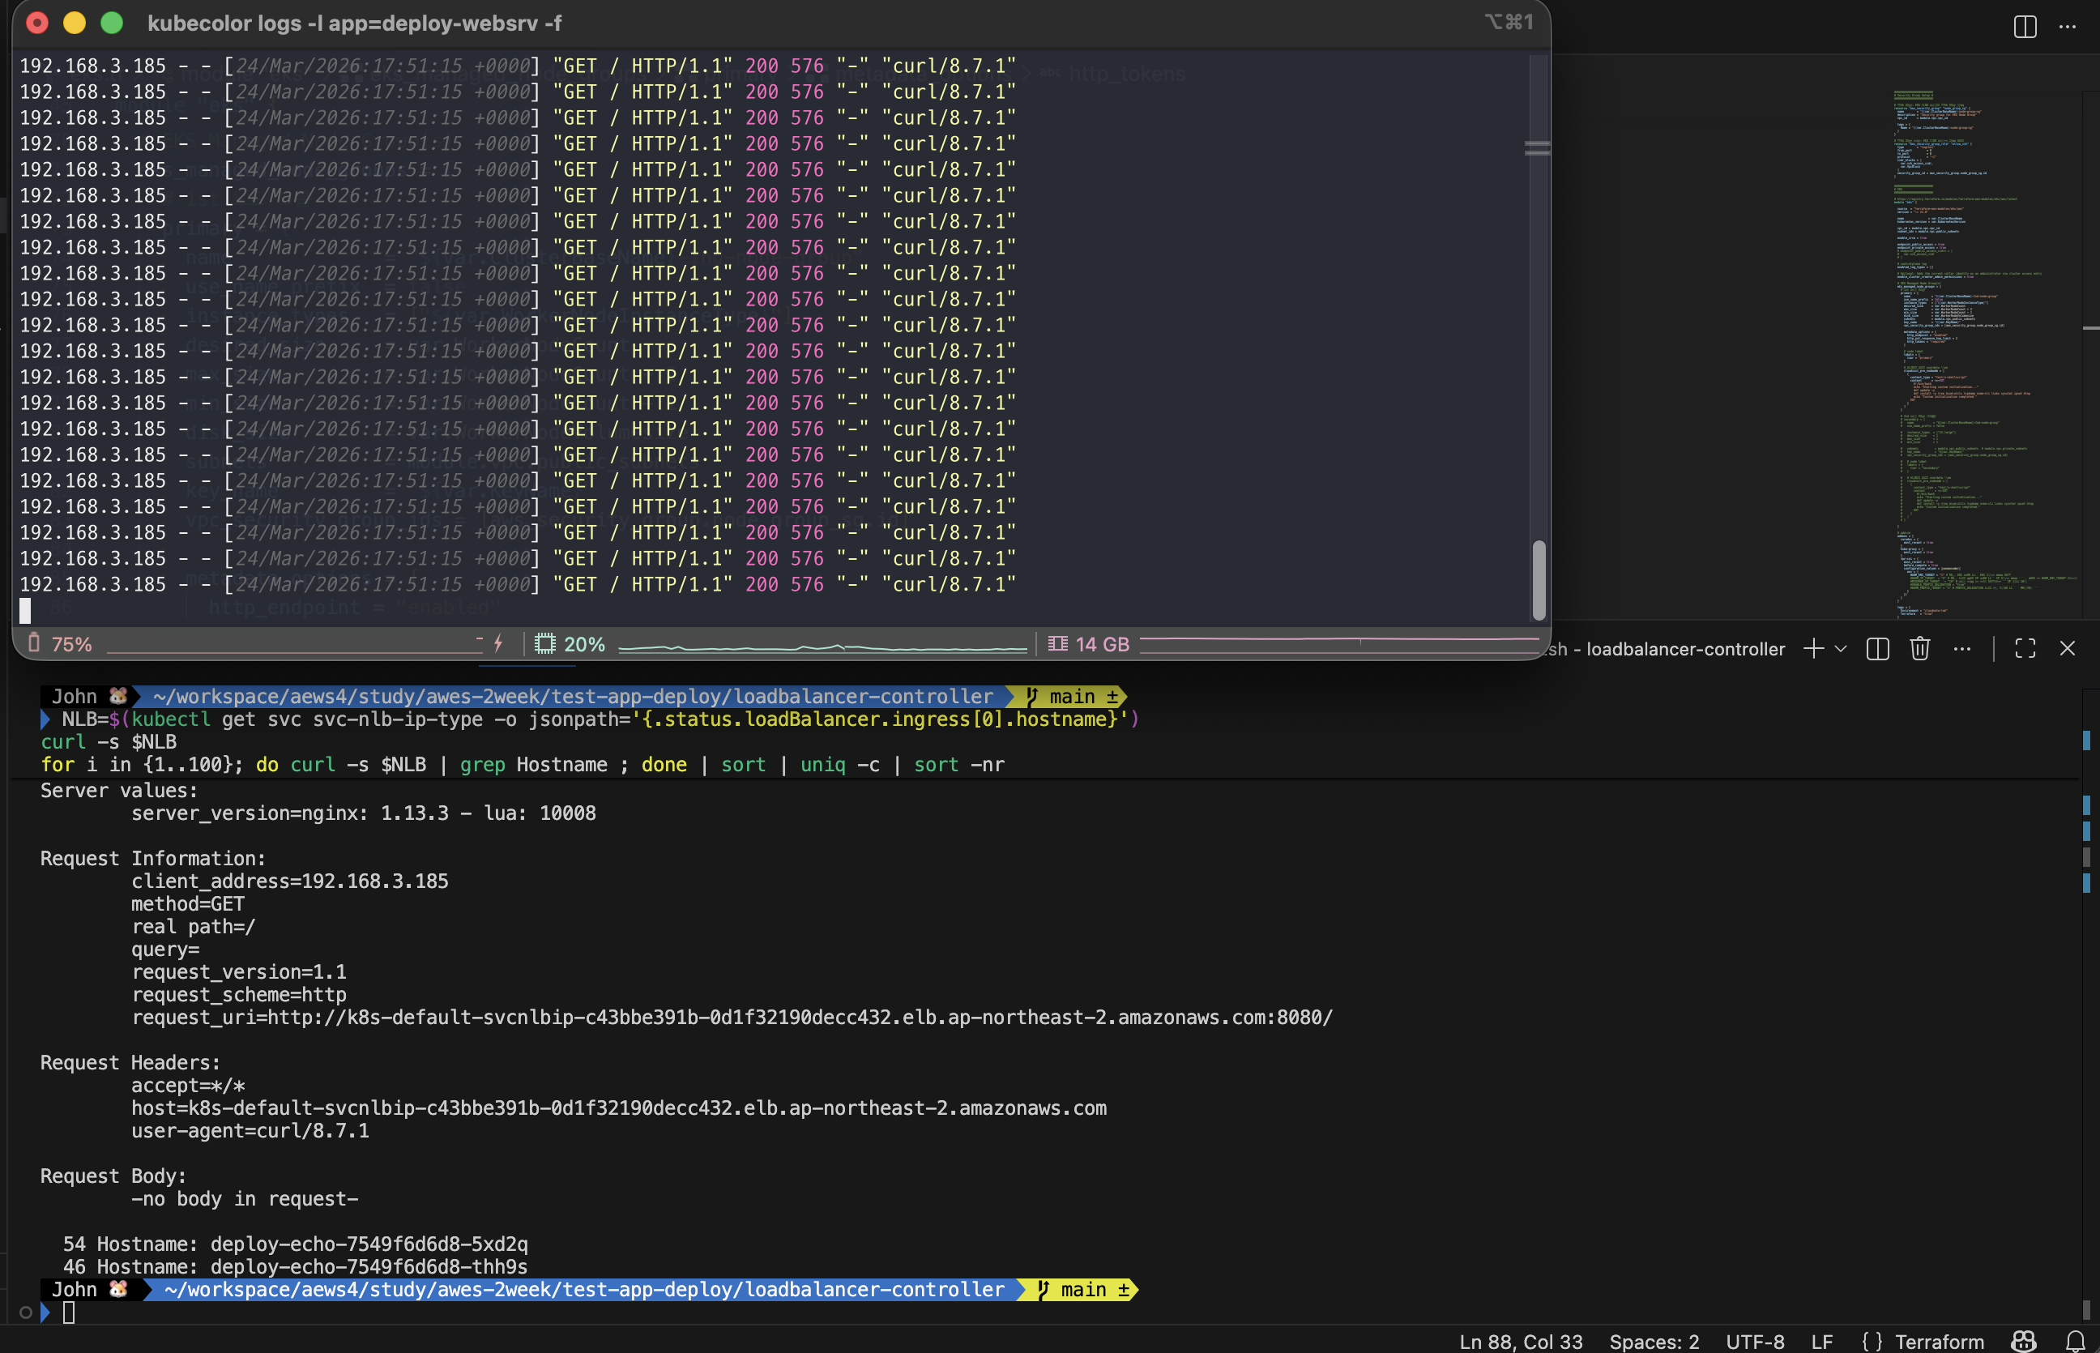Viewport: 2100px width, 1353px height.
Task: Change indentation Spaces: 2 setting
Action: pos(1654,1342)
